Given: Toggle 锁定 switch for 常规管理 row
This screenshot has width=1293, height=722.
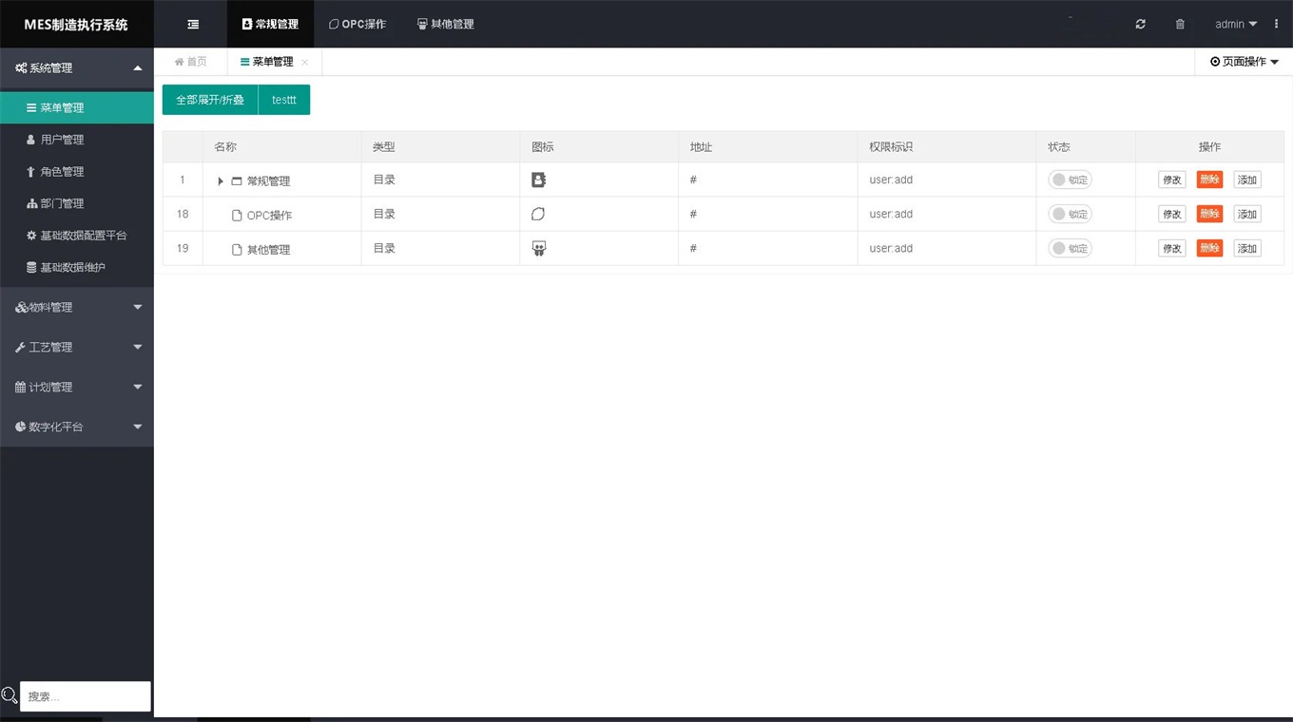Looking at the screenshot, I should click(x=1070, y=180).
